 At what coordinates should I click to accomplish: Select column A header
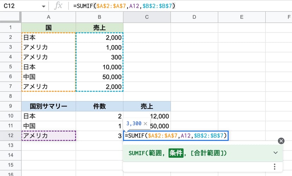tap(48, 17)
